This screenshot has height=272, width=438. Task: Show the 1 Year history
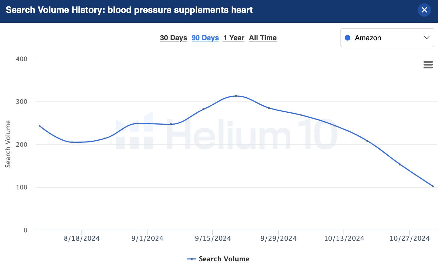[x=234, y=38]
